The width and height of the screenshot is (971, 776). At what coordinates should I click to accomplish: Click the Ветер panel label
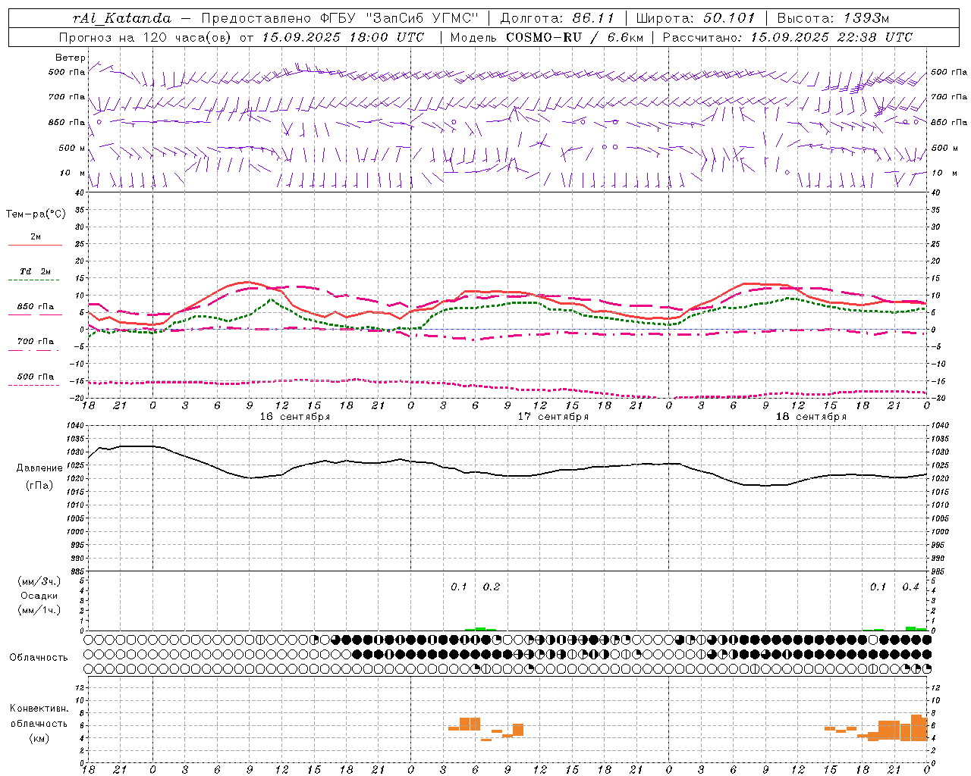[71, 58]
